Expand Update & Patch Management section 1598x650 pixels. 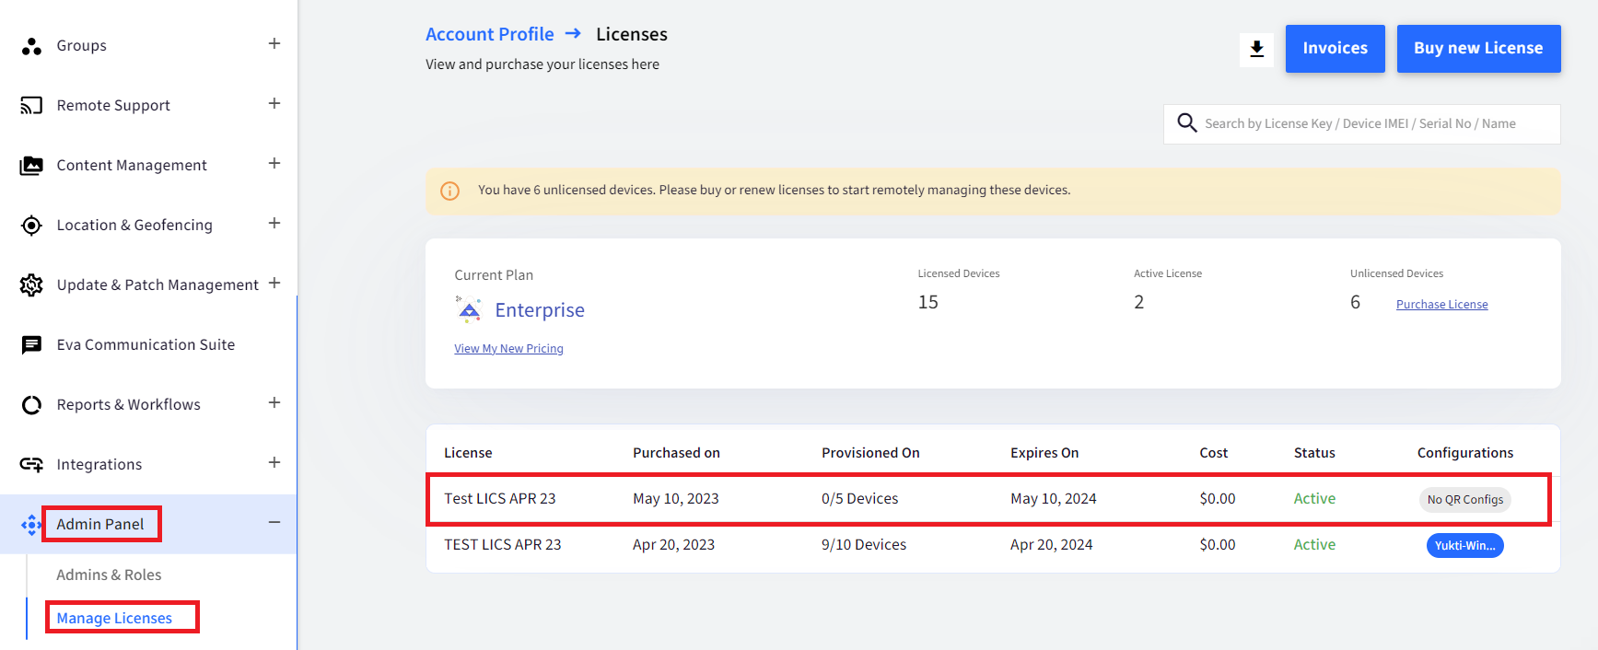pos(274,284)
